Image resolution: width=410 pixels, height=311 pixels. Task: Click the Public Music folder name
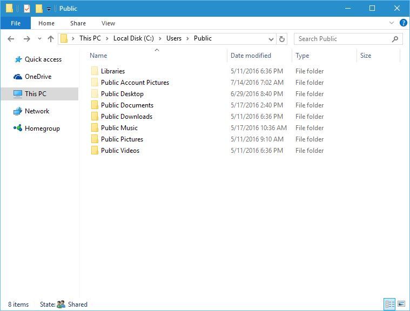[x=119, y=128]
